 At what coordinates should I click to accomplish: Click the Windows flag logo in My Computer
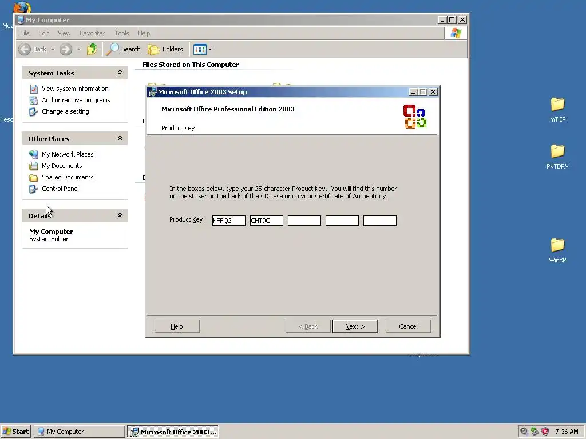click(456, 33)
